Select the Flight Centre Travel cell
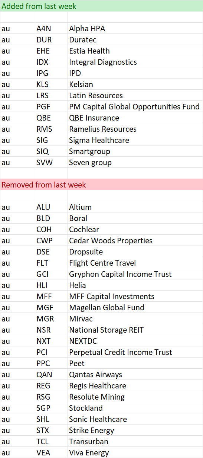Screen dimensions: 203x458 tap(135, 263)
